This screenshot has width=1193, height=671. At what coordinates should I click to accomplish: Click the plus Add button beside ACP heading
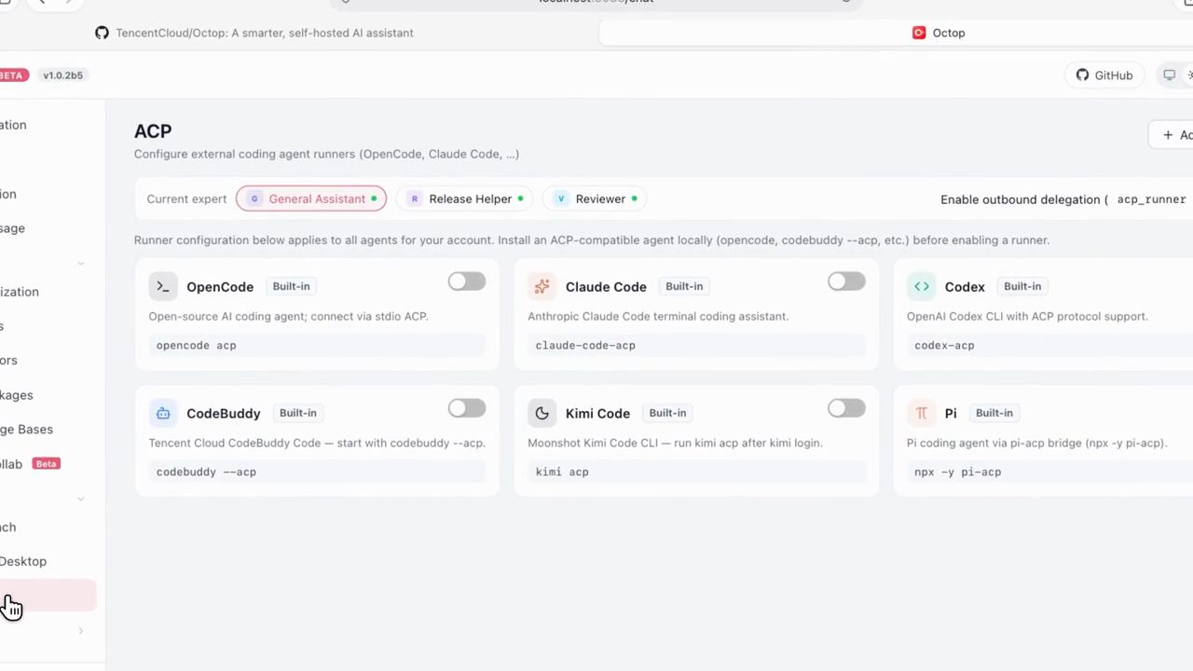(x=1172, y=135)
